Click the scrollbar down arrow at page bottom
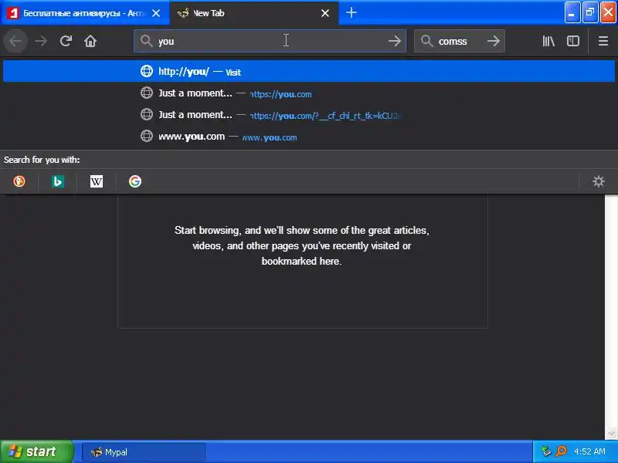 coord(611,434)
